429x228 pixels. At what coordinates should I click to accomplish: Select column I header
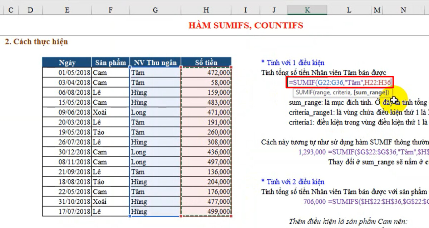[x=246, y=10]
